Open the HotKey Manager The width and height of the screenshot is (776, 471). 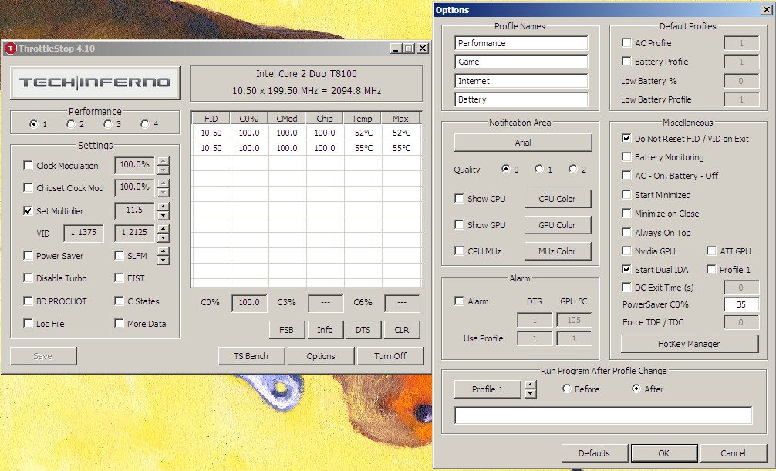[x=690, y=344]
